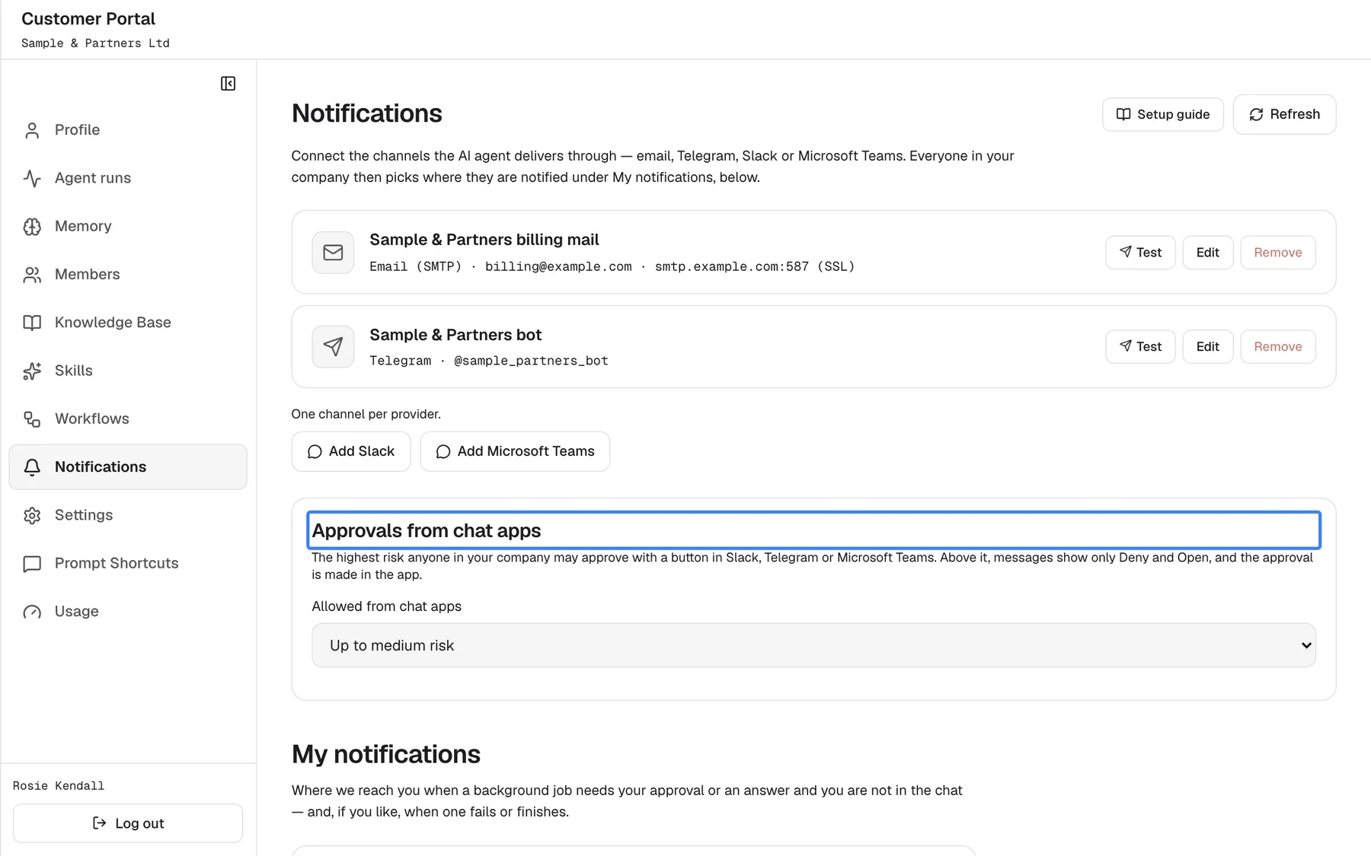Click the Log out arrow icon

pos(99,823)
